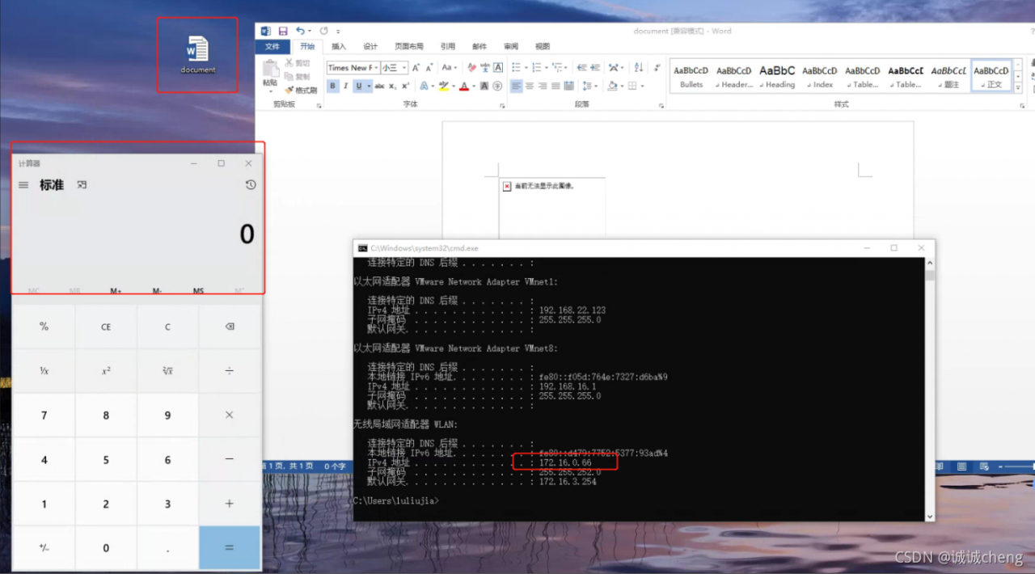Decrease the paragraph indent
The height and width of the screenshot is (574, 1035).
pyautogui.click(x=581, y=68)
